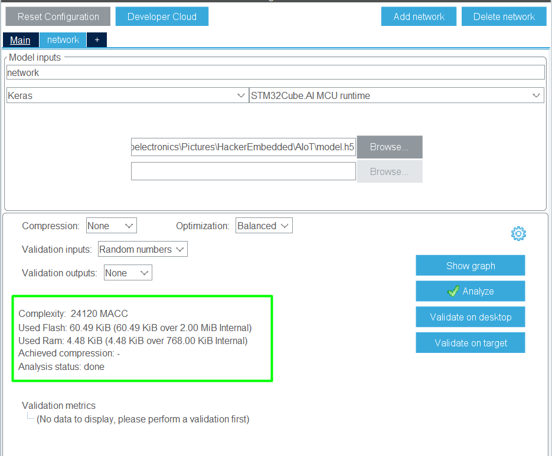This screenshot has width=552, height=456.
Task: Expand the STM32Cube.AI MCU runtime dropdown
Action: tap(396, 95)
